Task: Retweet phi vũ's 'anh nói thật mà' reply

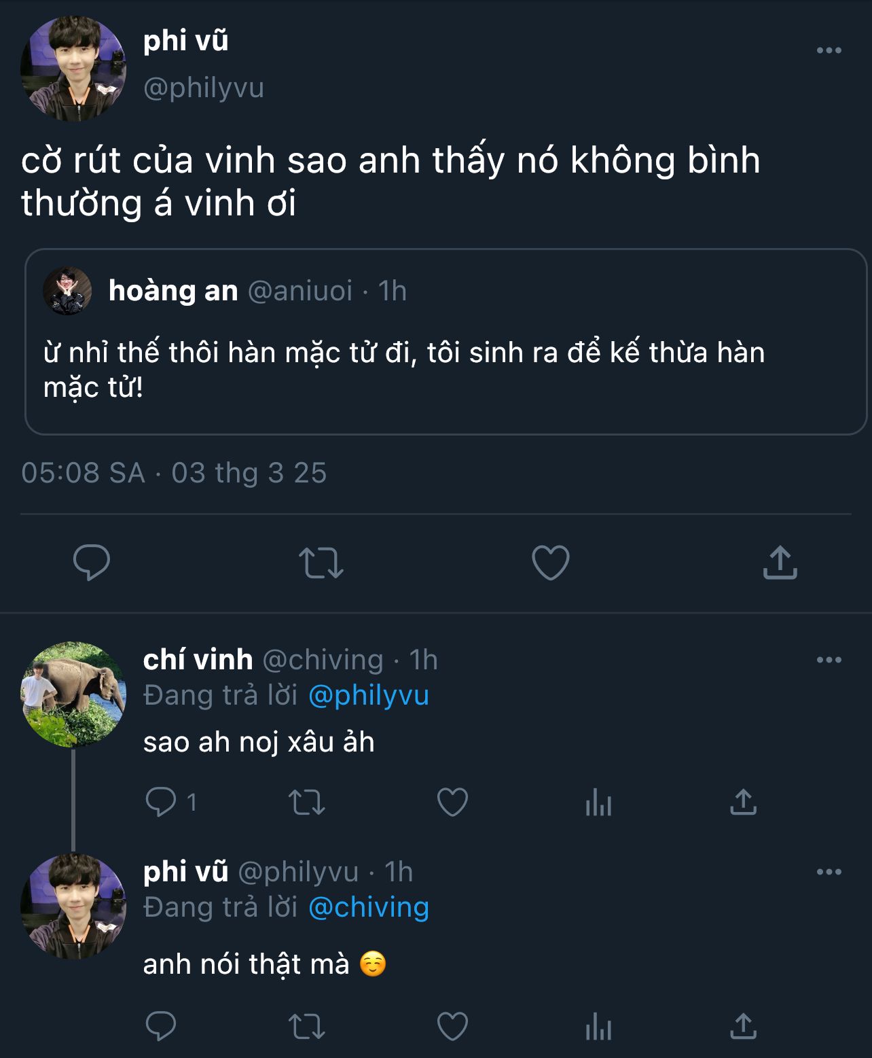Action: pyautogui.click(x=307, y=1026)
